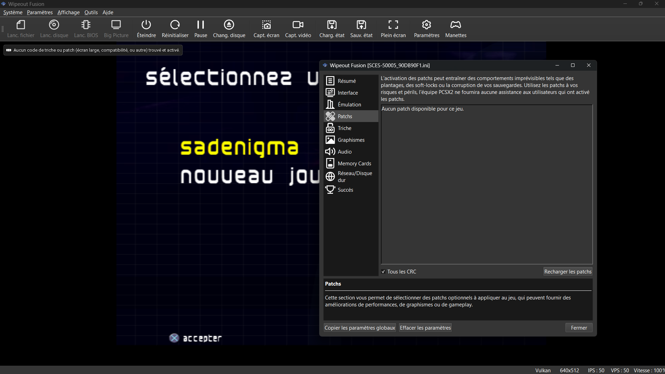The width and height of the screenshot is (665, 374).
Task: Click the Fermer button
Action: [x=579, y=328]
